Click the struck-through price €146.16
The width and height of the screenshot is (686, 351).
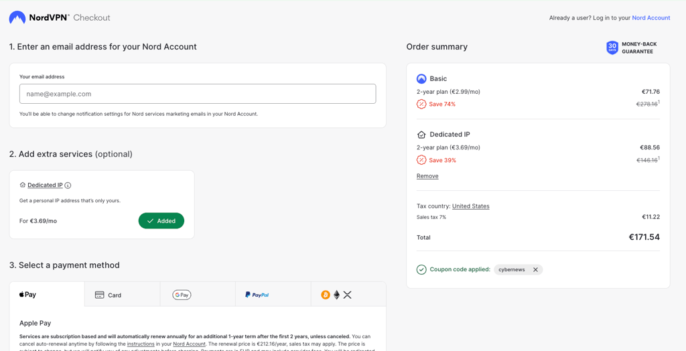pos(646,160)
